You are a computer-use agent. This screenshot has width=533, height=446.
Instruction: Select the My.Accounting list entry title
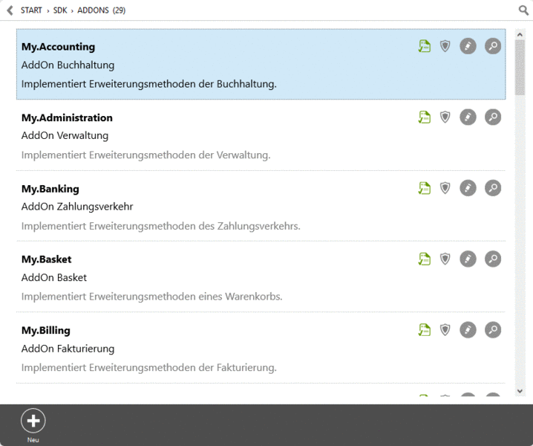click(58, 47)
